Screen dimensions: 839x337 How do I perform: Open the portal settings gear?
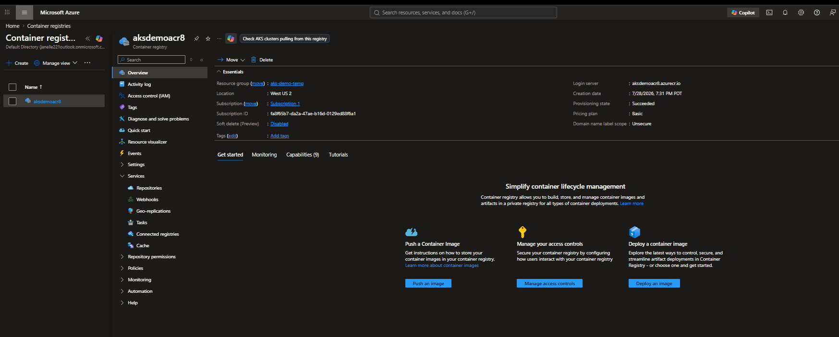pyautogui.click(x=801, y=12)
